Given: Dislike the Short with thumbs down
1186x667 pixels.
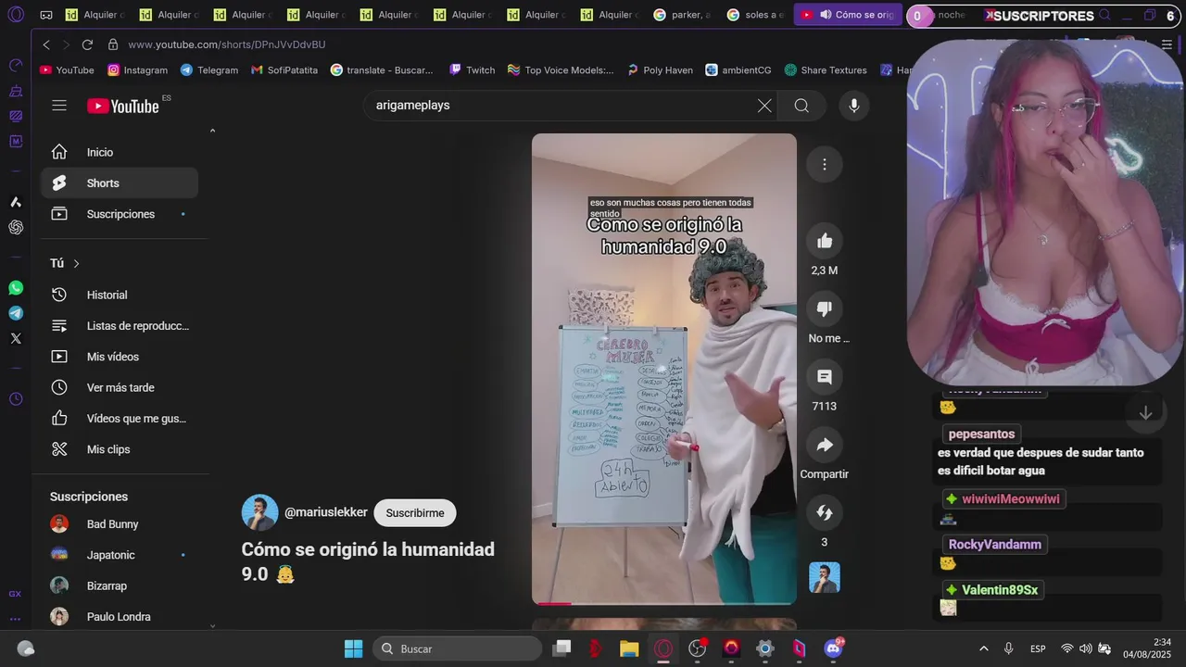Looking at the screenshot, I should (x=825, y=309).
